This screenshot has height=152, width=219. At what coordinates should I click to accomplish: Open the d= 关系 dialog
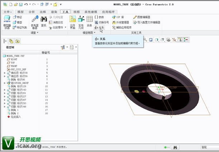(x=99, y=28)
